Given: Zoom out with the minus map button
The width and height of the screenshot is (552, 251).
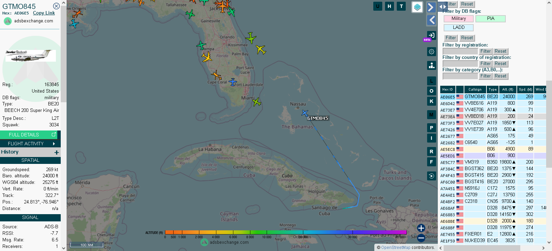Looking at the screenshot, I should (x=421, y=238).
